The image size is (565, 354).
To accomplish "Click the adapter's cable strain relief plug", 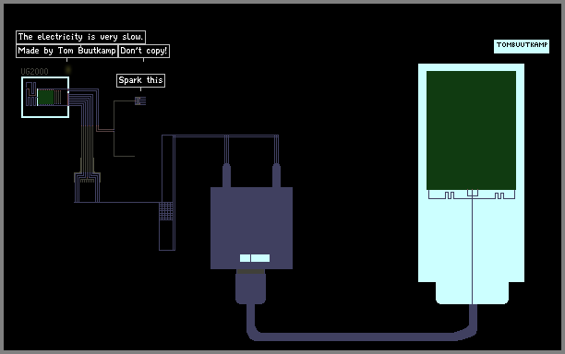I will [250, 287].
